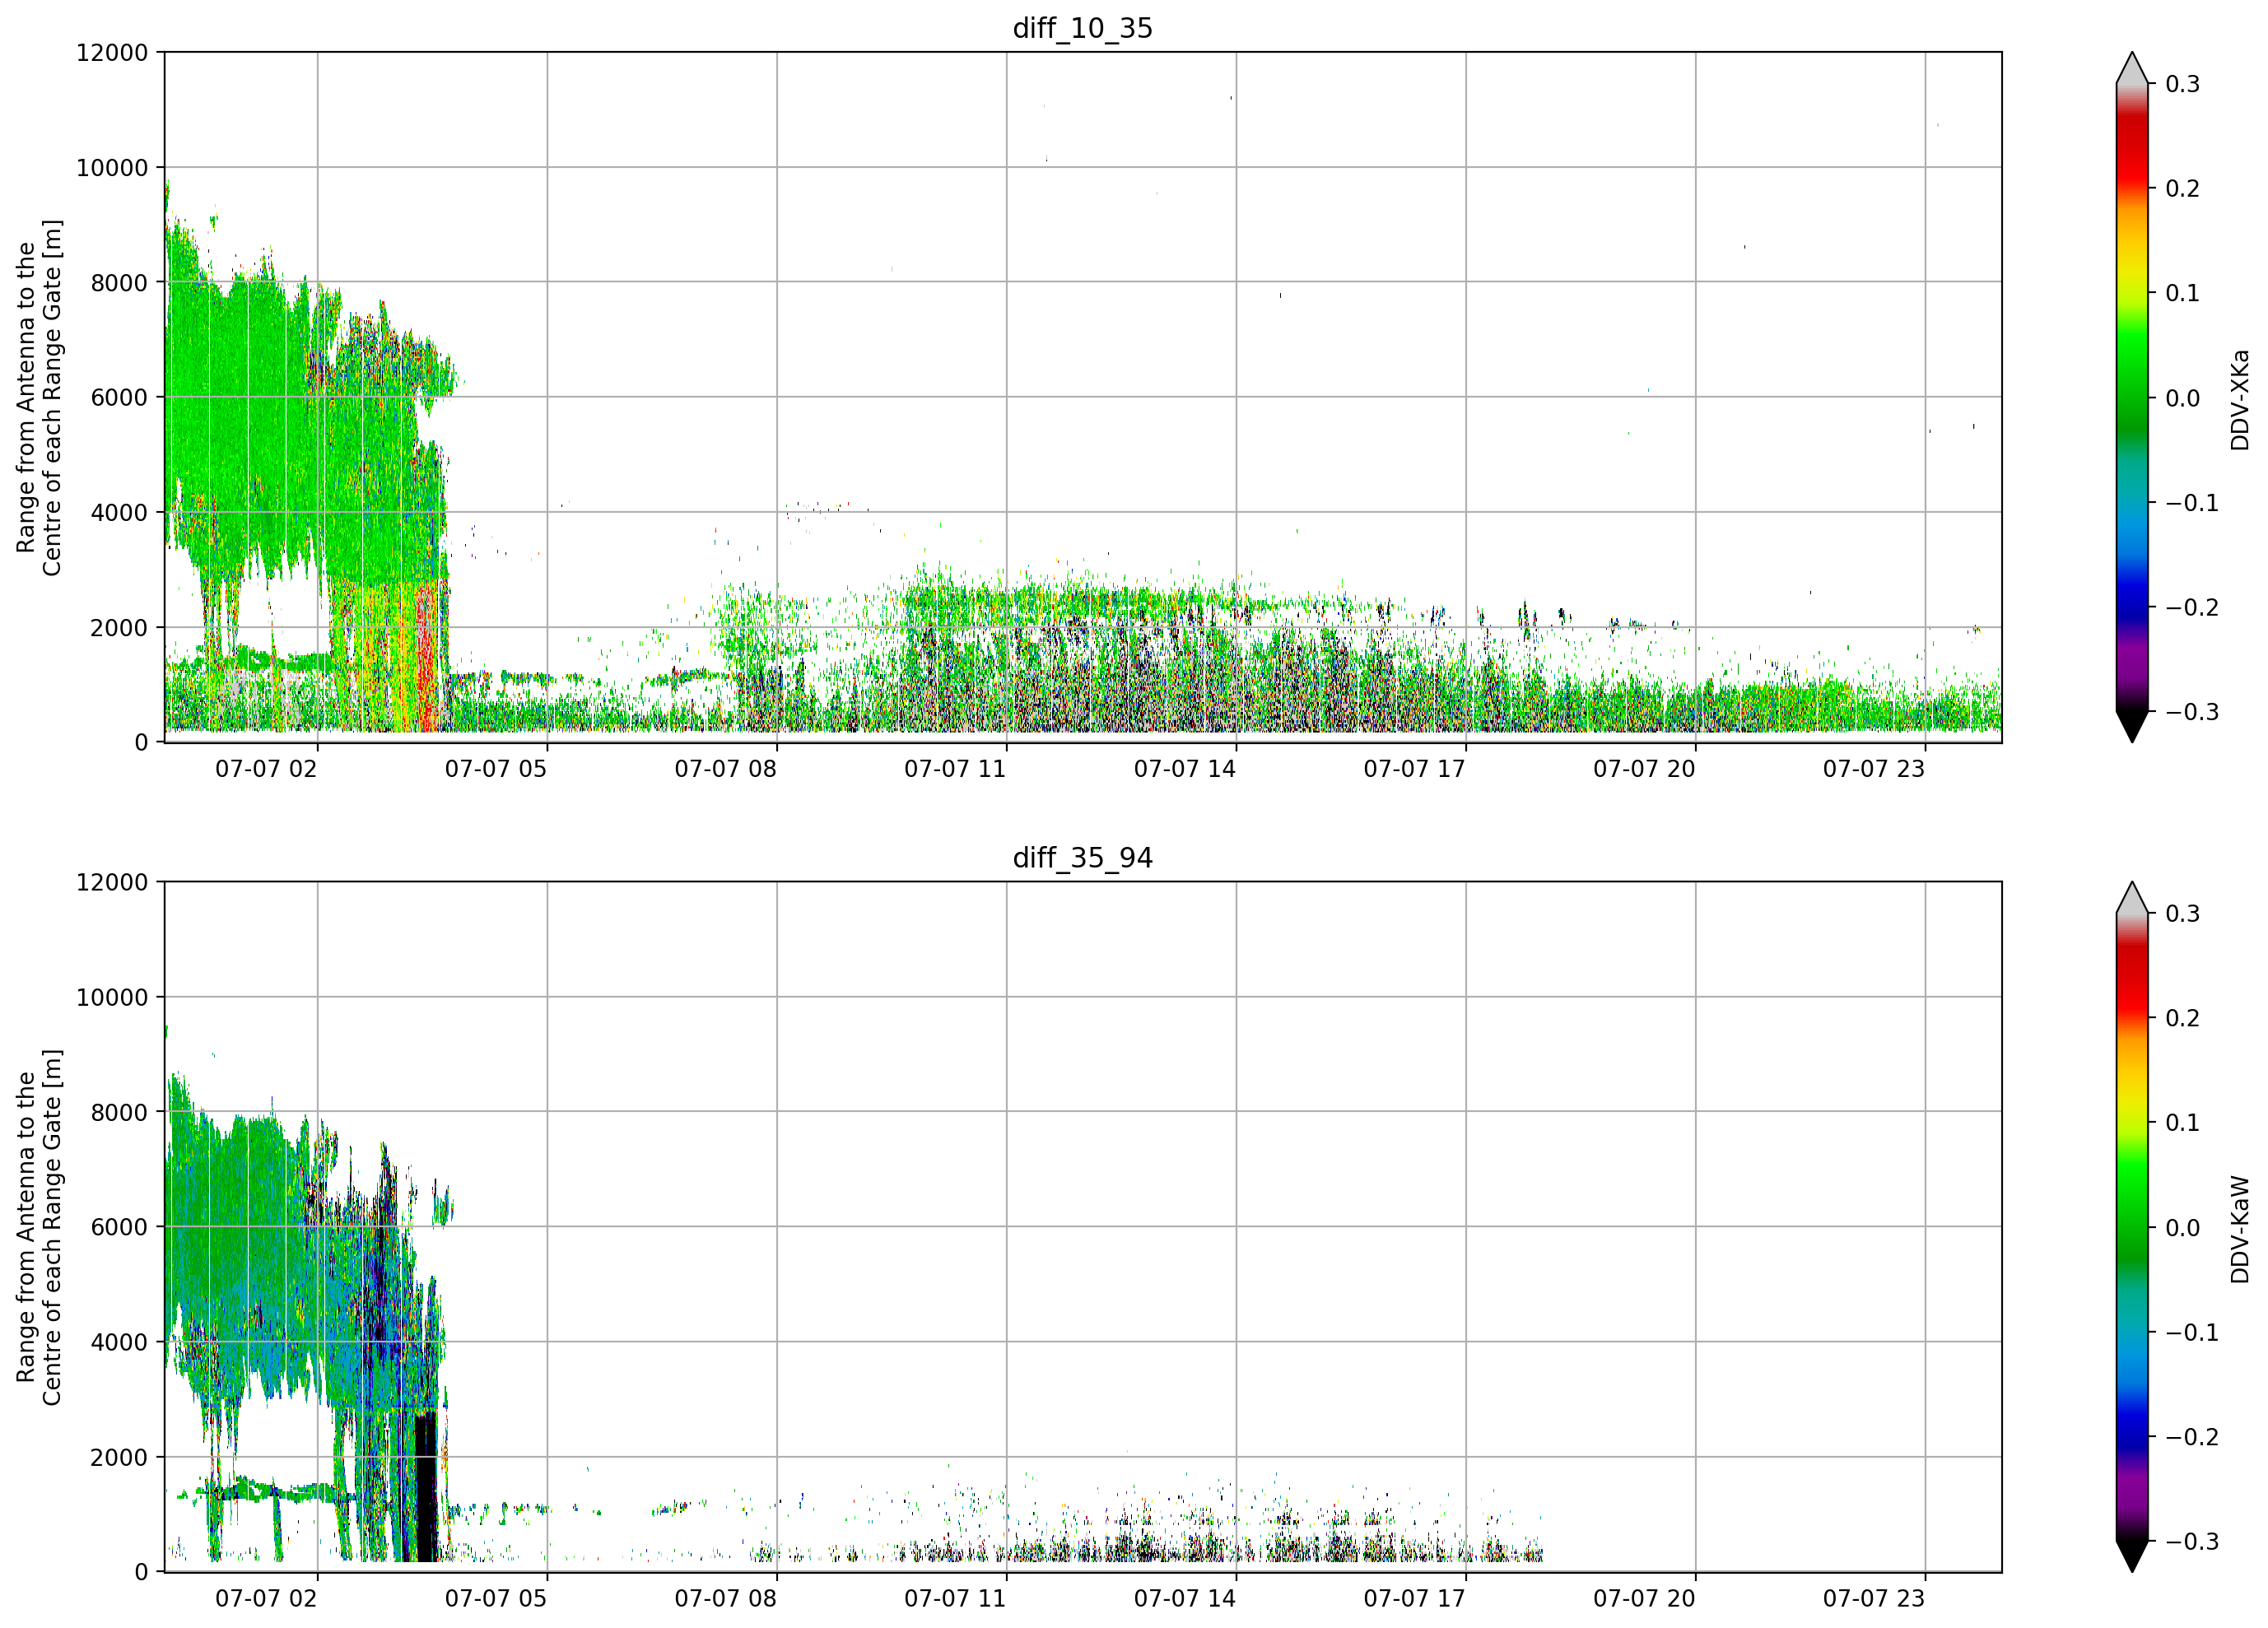Click 8000 tick on diff_35_94 y-axis
The height and width of the screenshot is (1628, 2268).
point(119,1112)
